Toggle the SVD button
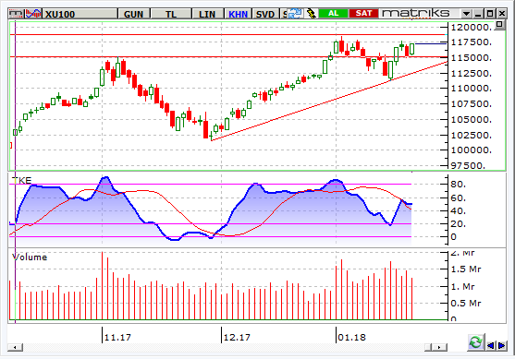 [x=265, y=14]
